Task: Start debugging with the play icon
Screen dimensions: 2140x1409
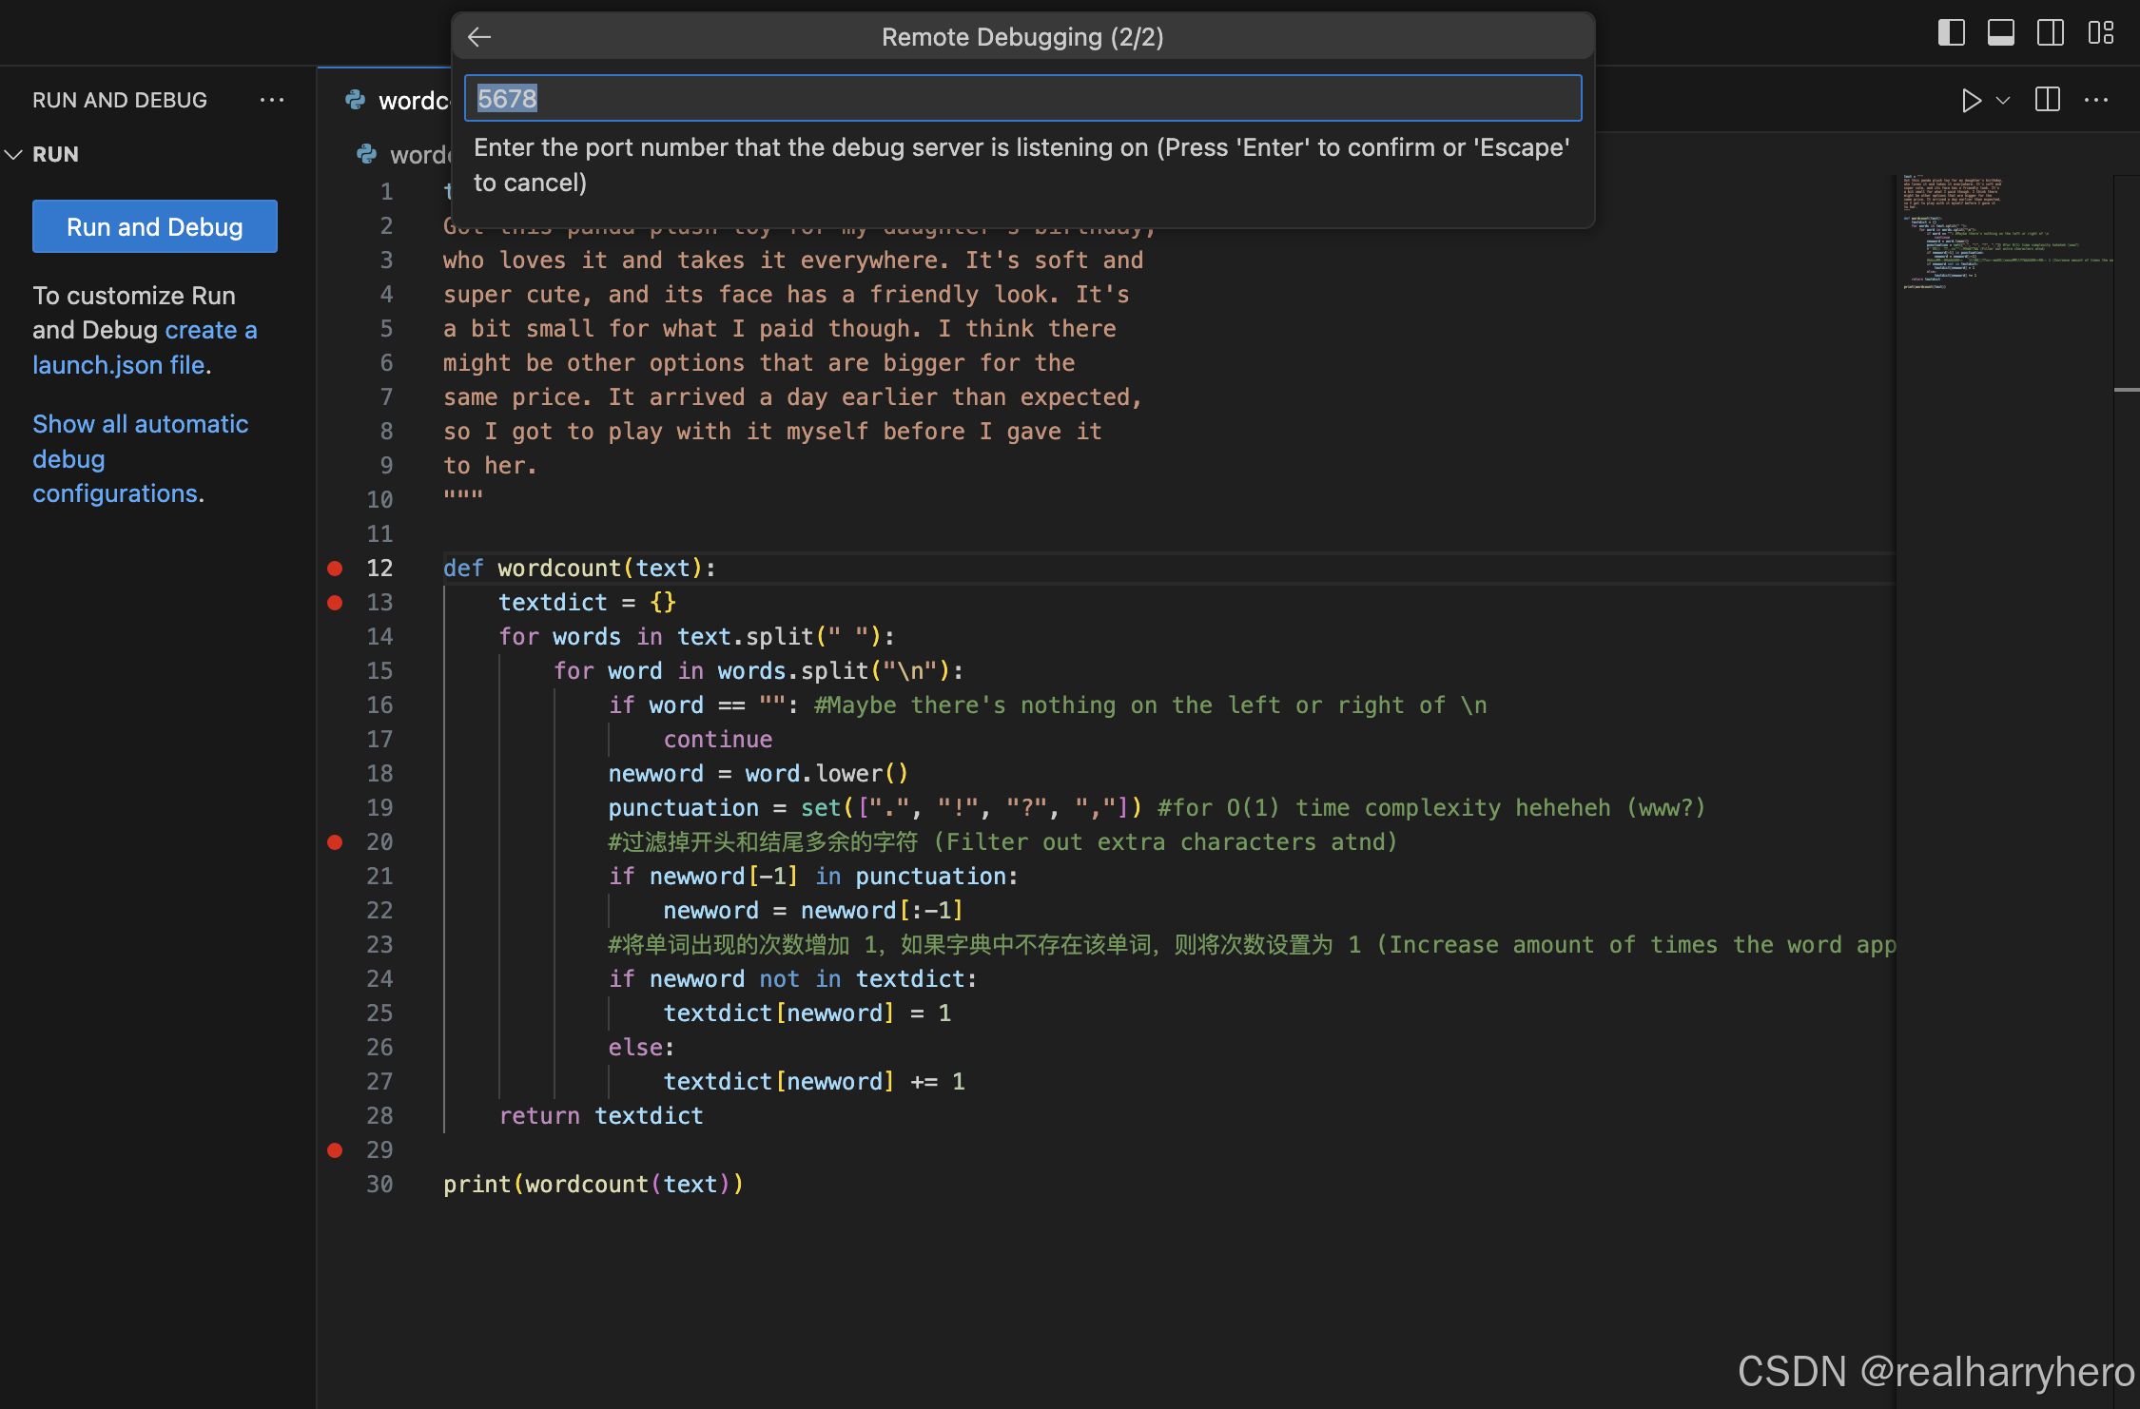Action: 1972,100
